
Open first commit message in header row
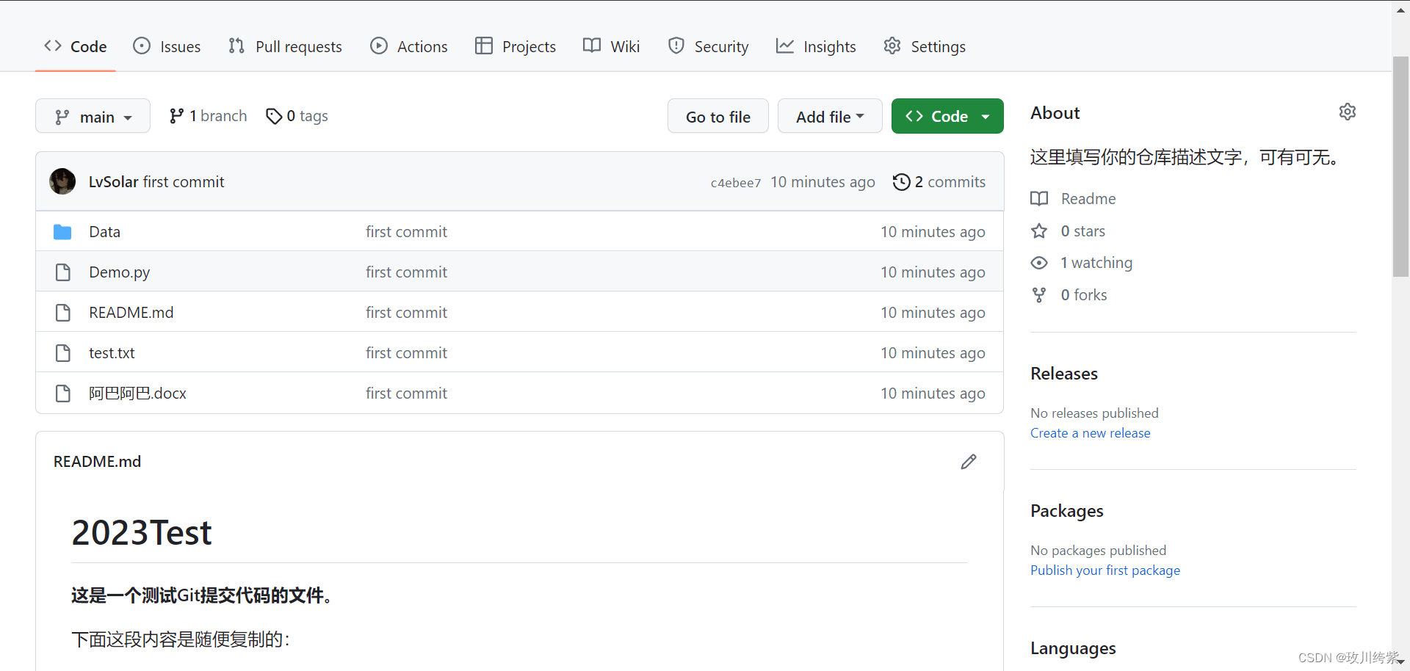(x=184, y=181)
